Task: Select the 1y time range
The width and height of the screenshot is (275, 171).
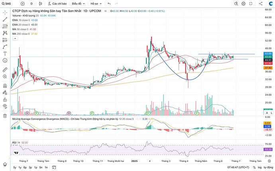Action: click(x=20, y=167)
